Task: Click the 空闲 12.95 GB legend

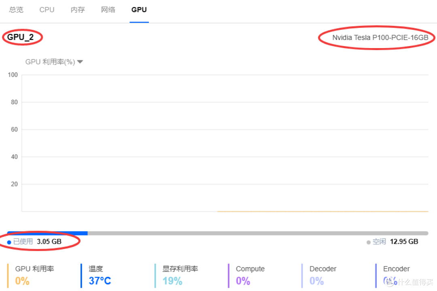Action: point(392,242)
